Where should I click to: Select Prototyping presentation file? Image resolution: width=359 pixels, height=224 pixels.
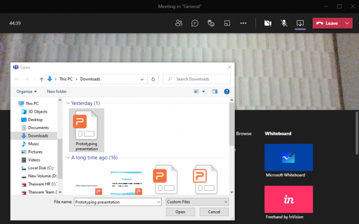[87, 130]
